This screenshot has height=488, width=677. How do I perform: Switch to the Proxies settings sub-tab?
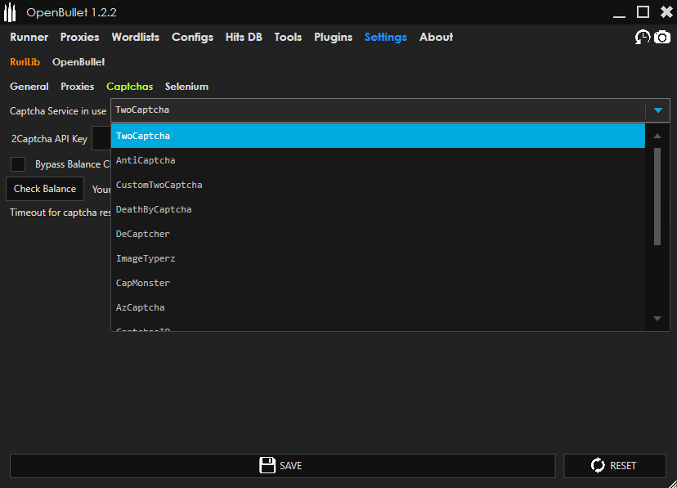point(78,87)
